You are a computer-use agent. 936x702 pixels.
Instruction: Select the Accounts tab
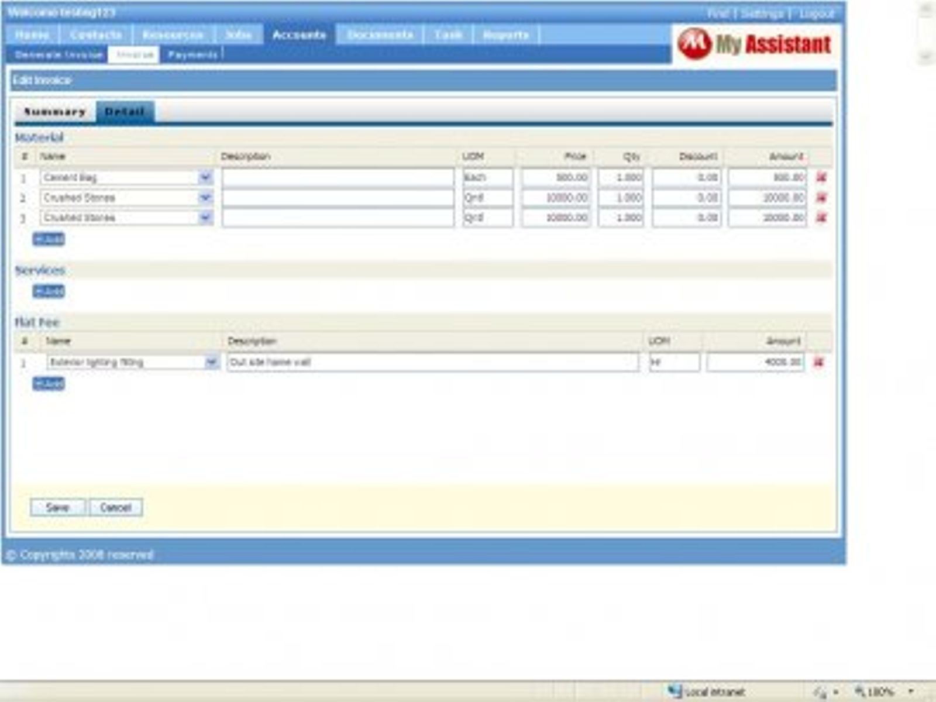click(299, 35)
